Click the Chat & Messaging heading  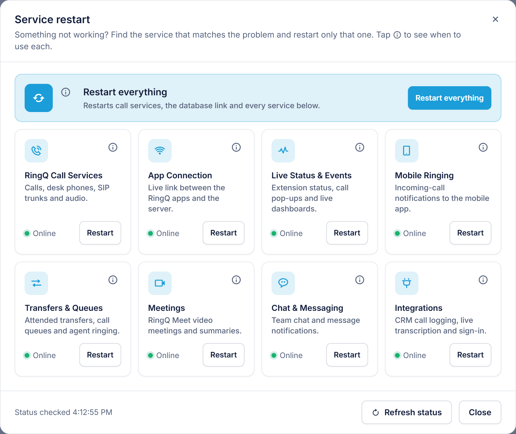click(x=307, y=308)
